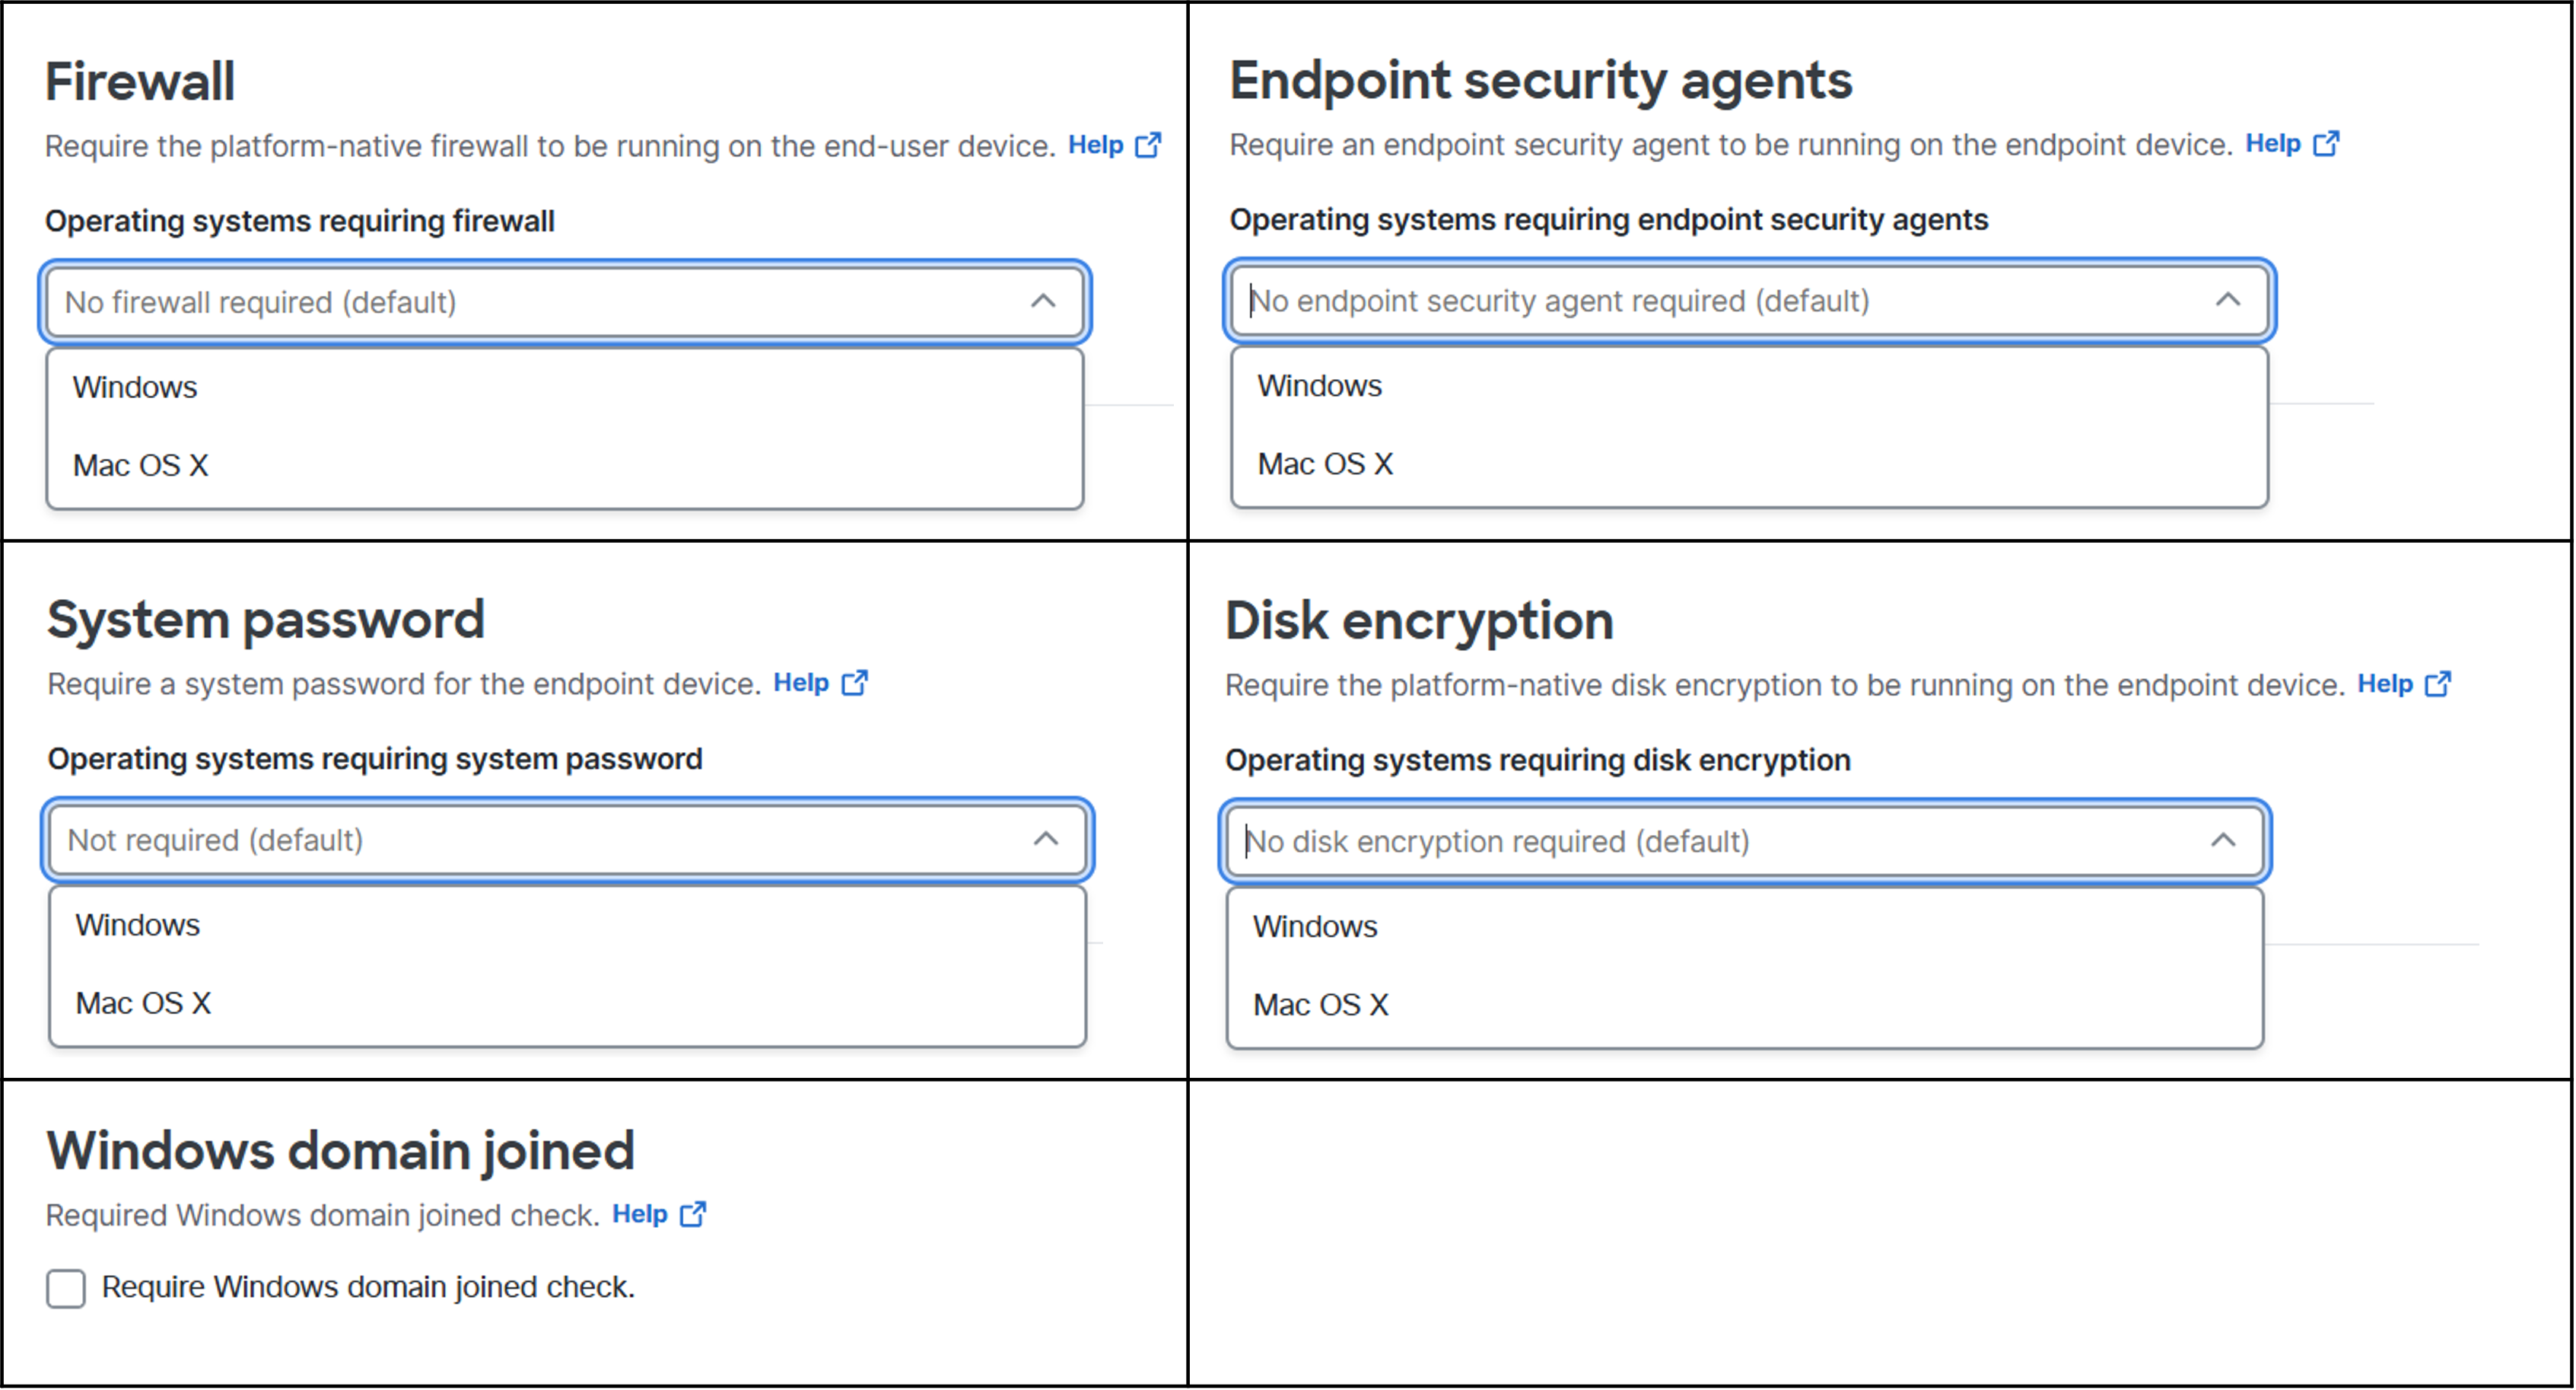
Task: Select Windows for endpoint security agents
Action: pyautogui.click(x=1749, y=386)
